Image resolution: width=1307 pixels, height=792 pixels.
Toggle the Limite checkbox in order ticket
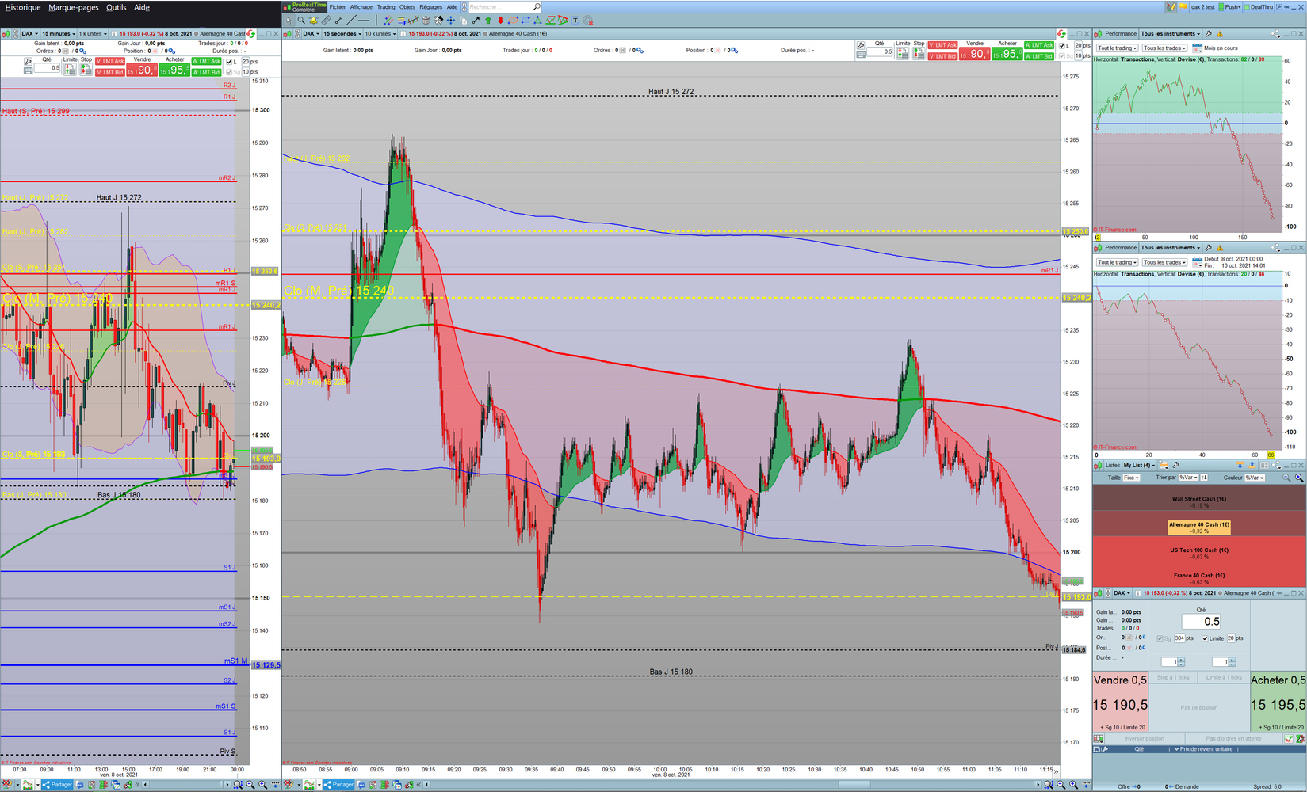[1205, 638]
